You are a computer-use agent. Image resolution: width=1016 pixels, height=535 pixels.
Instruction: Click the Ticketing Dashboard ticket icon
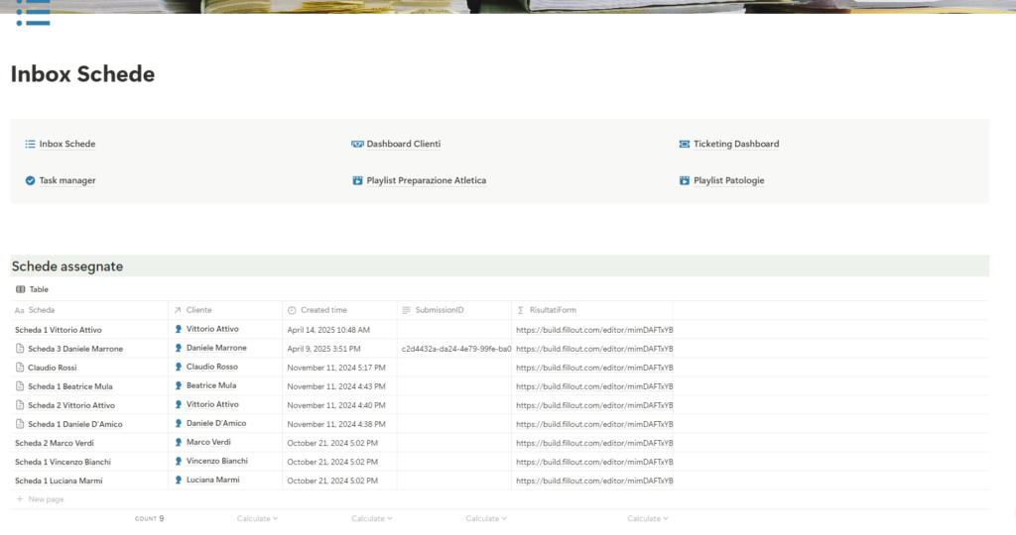coord(685,144)
